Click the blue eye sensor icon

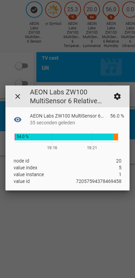pos(18,120)
